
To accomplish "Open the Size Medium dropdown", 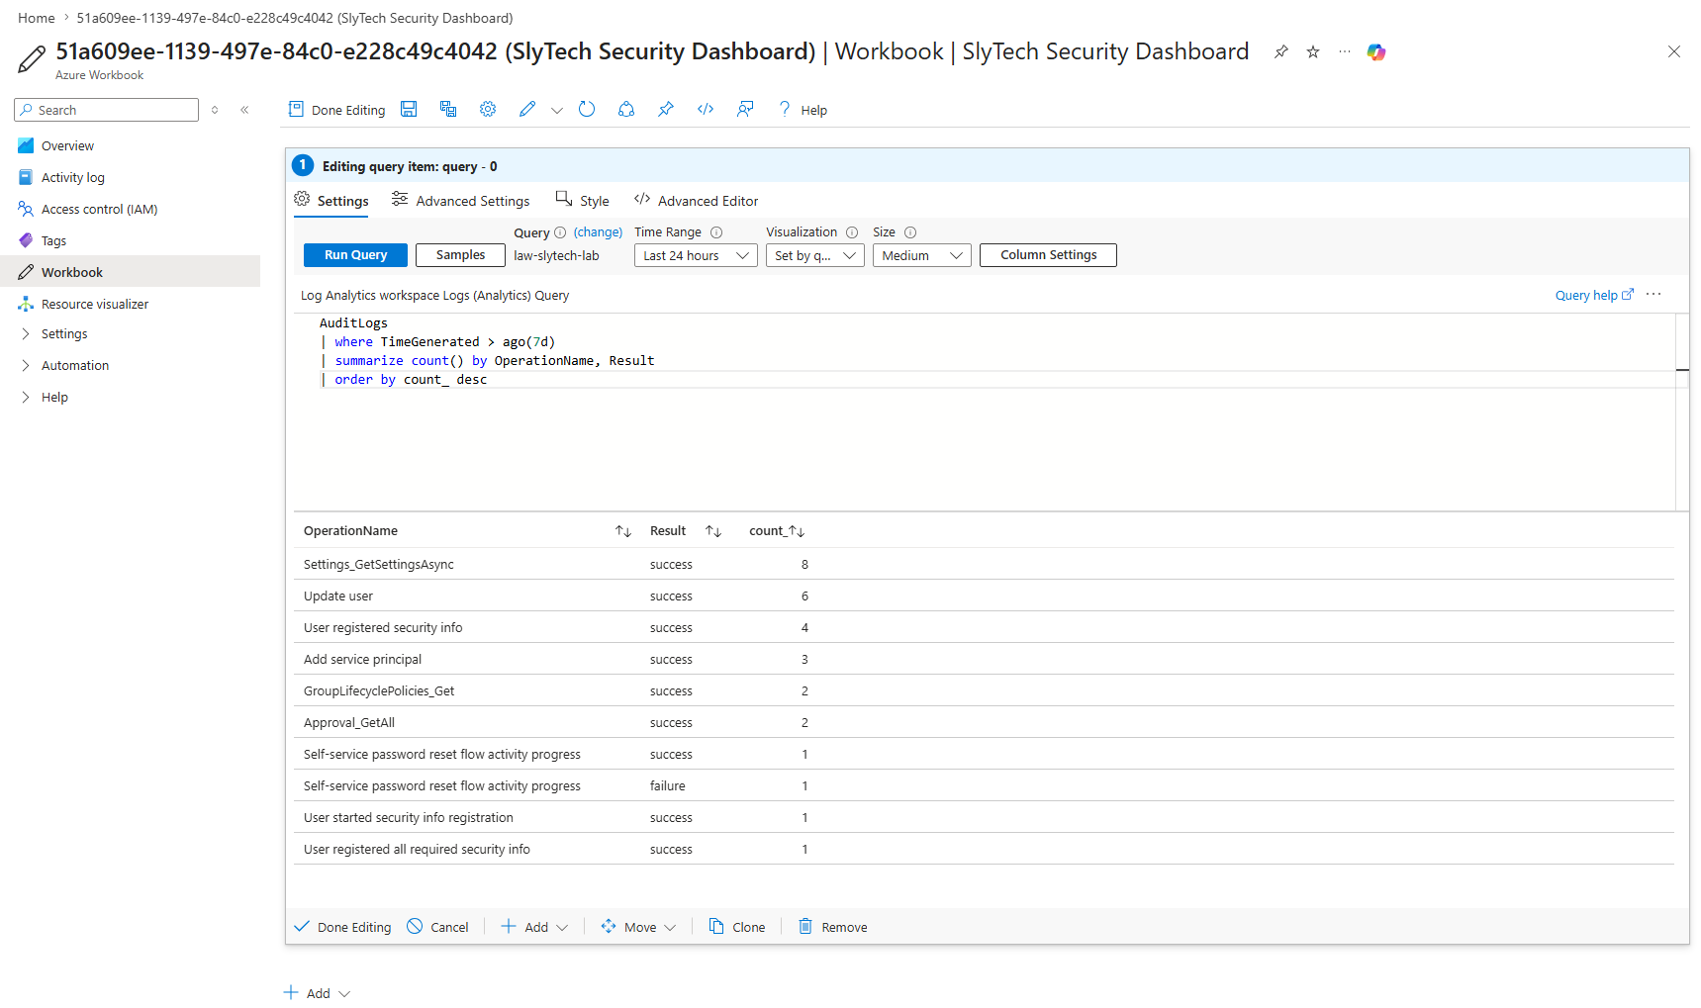I will (x=922, y=255).
